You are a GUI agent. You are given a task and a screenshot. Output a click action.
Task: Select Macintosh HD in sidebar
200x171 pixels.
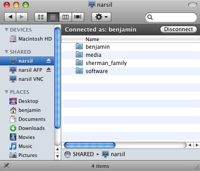point(27,39)
